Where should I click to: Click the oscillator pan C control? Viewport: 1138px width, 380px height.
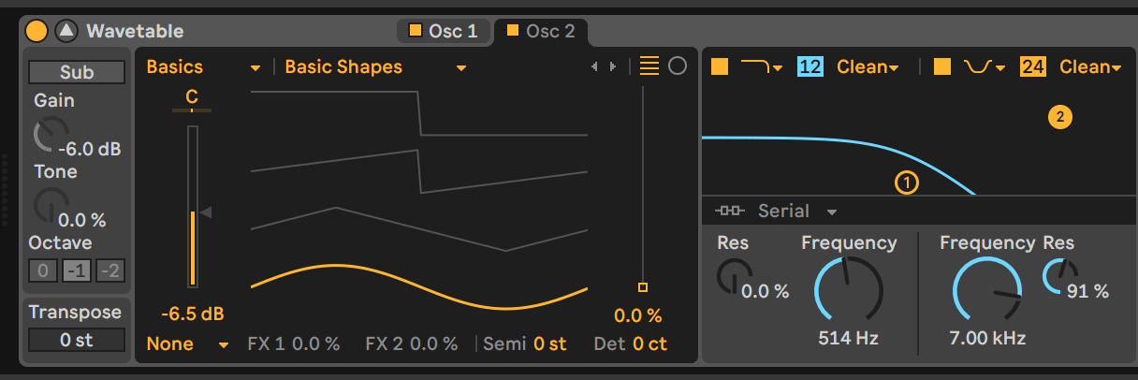[x=192, y=97]
